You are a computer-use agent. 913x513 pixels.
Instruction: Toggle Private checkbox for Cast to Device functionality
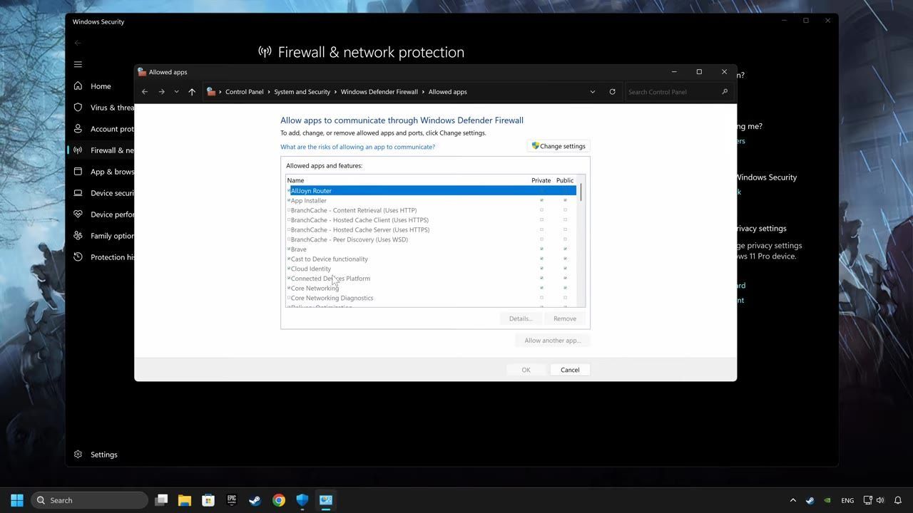click(x=541, y=259)
